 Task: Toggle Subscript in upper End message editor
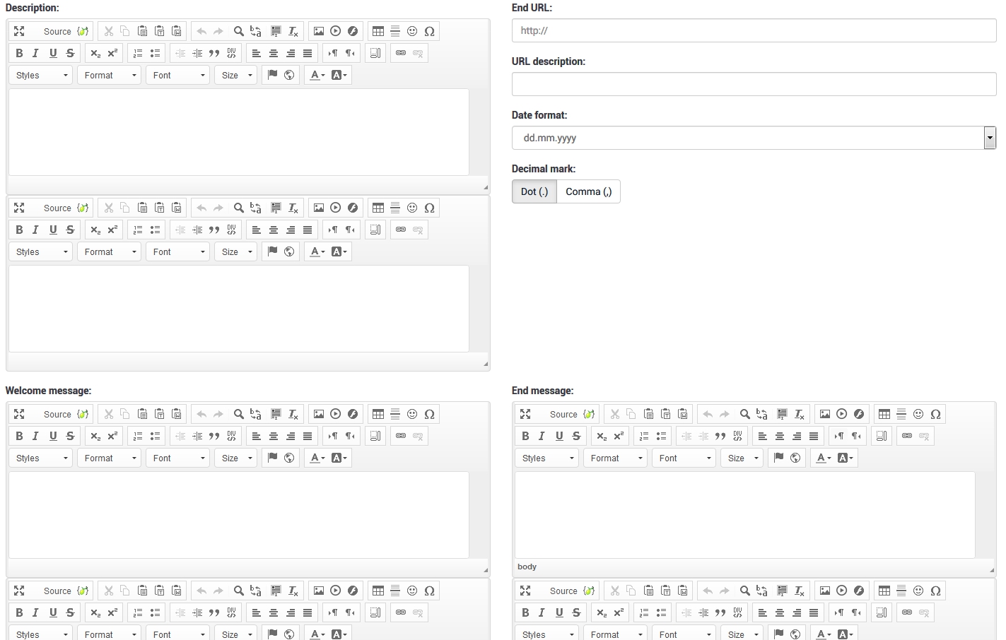click(602, 436)
